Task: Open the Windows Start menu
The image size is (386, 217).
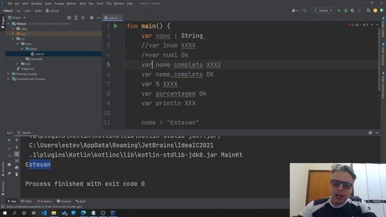Action: [5, 213]
